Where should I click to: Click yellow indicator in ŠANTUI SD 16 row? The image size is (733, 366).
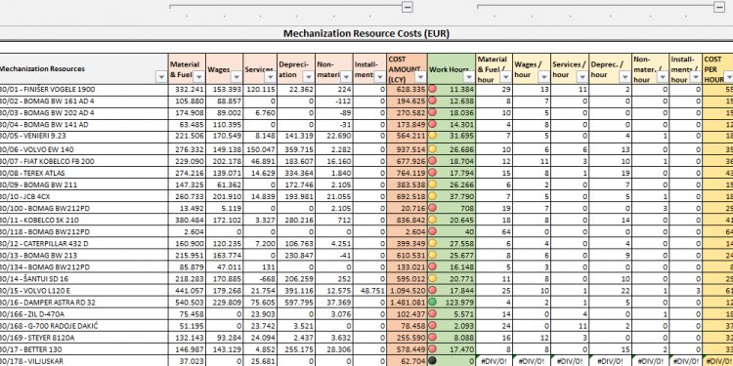(433, 279)
